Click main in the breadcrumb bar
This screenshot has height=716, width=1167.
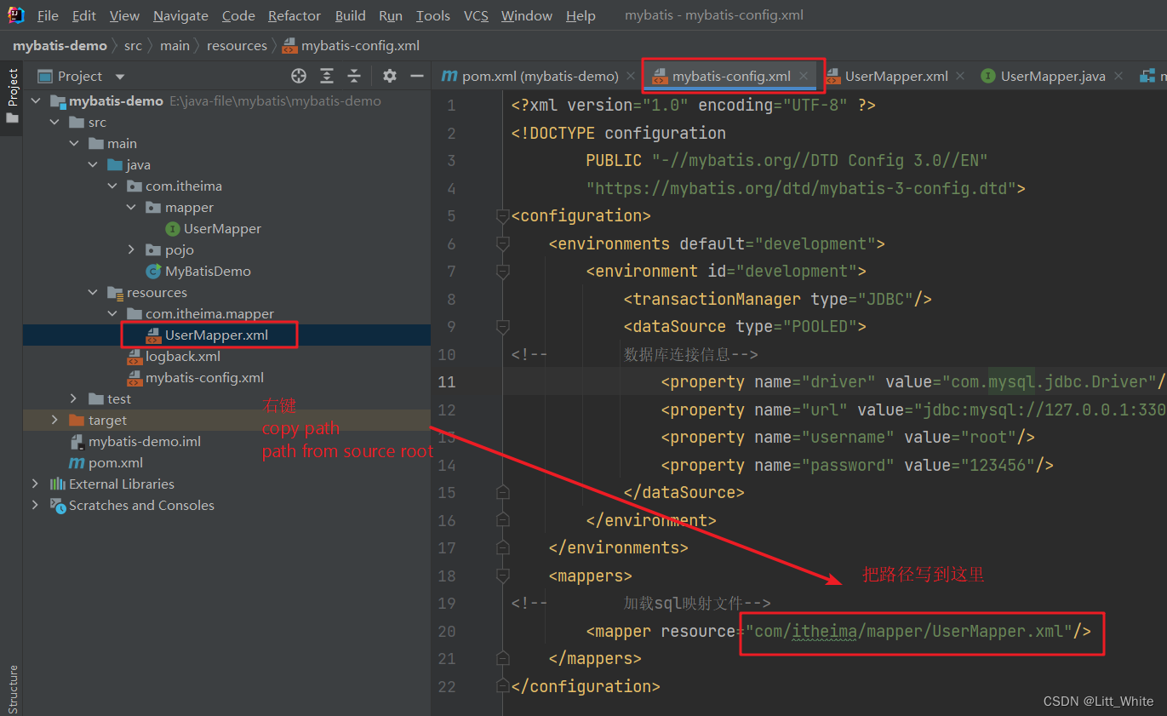coord(174,46)
